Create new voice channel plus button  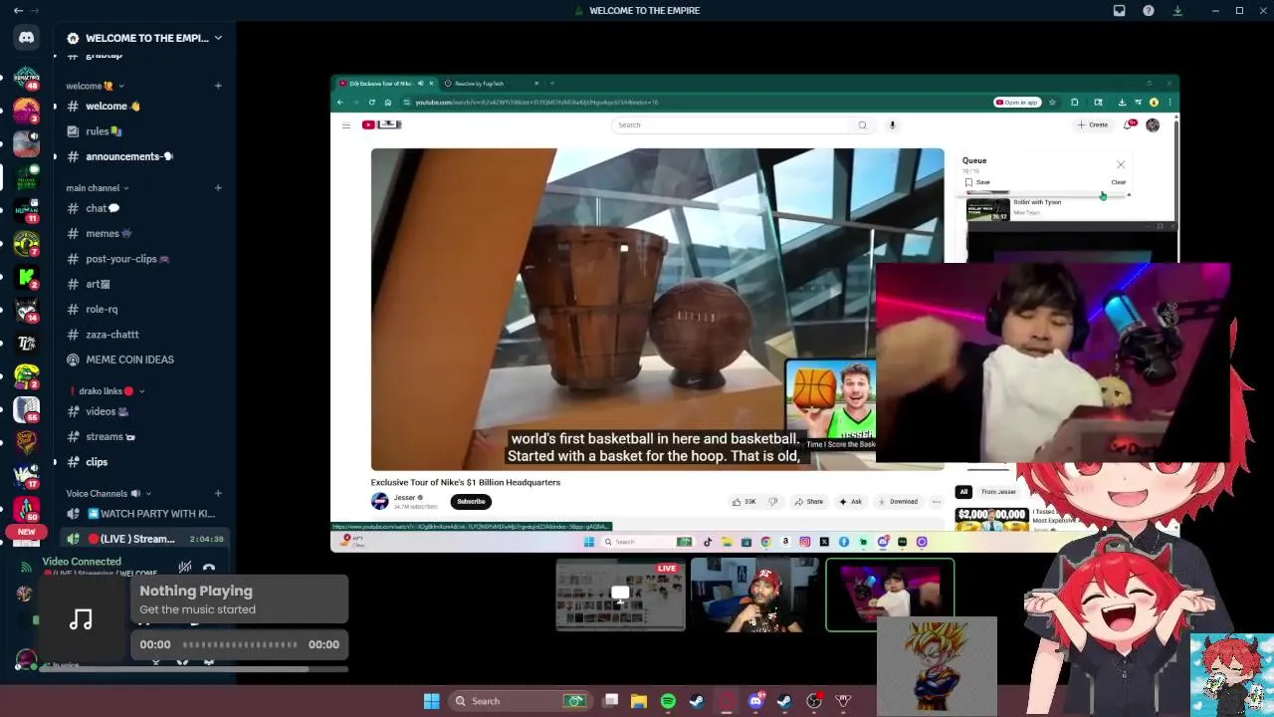coord(218,494)
